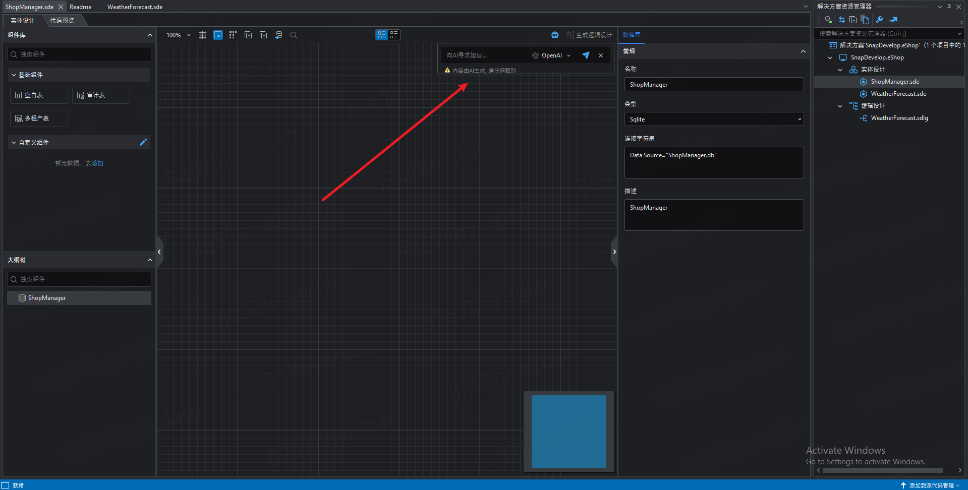Image resolution: width=968 pixels, height=490 pixels.
Task: Open the Sqlite database type dropdown
Action: pos(714,119)
